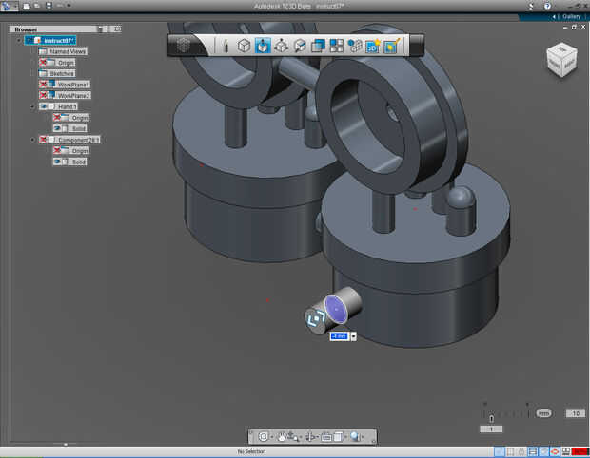Click the cylinder extrude arrow manipulator
The image size is (590, 458).
point(316,319)
